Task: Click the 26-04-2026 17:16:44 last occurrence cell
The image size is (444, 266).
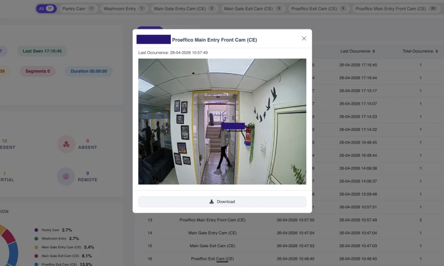Action: 358,78
